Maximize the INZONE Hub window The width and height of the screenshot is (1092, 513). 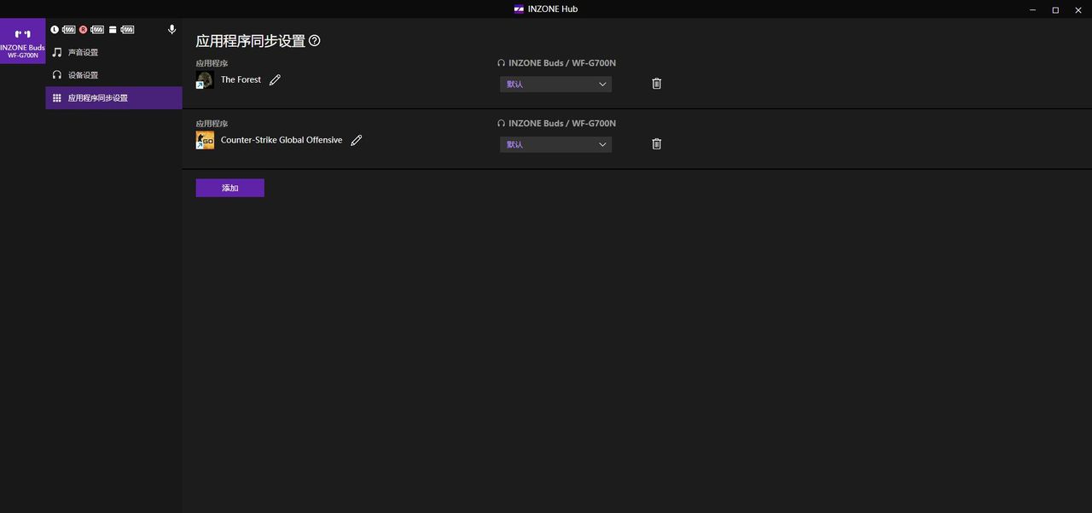1055,9
